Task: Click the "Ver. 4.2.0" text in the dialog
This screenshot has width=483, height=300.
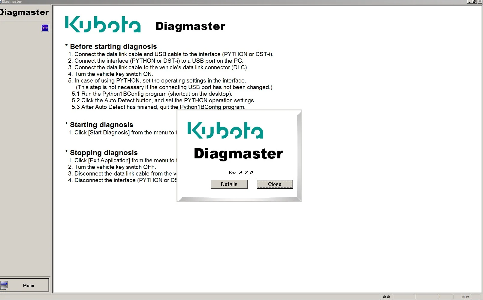Action: [241, 172]
